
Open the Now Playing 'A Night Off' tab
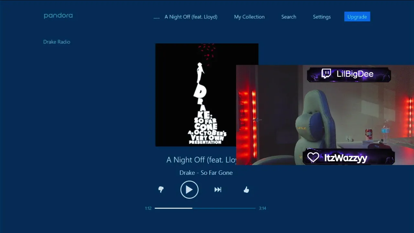(x=191, y=17)
